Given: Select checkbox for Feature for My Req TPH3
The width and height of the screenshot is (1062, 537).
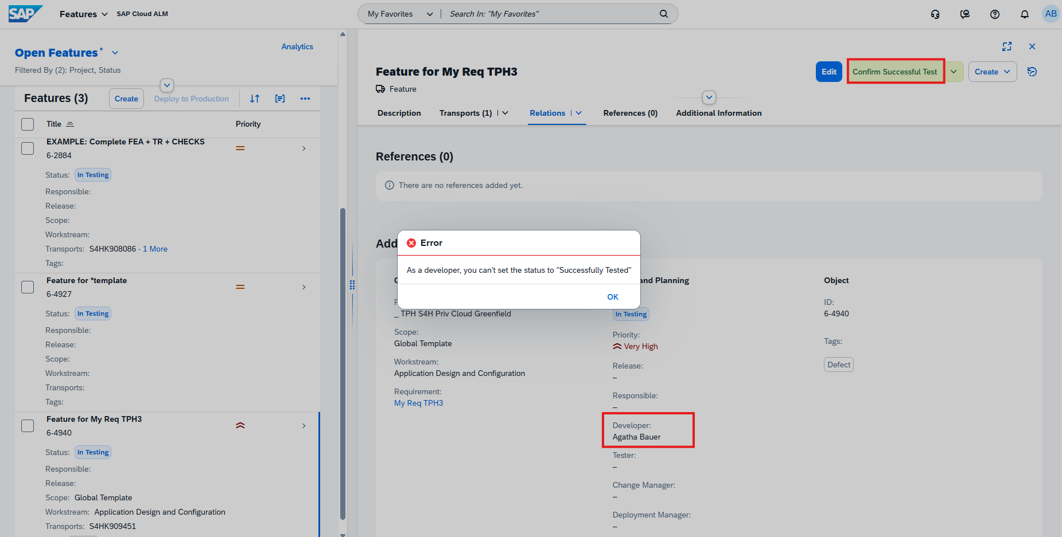Looking at the screenshot, I should click(x=28, y=426).
